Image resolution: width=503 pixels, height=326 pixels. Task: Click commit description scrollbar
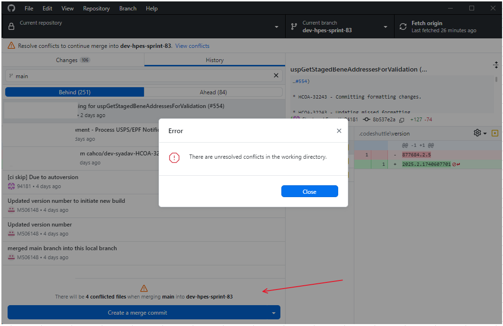(x=496, y=81)
